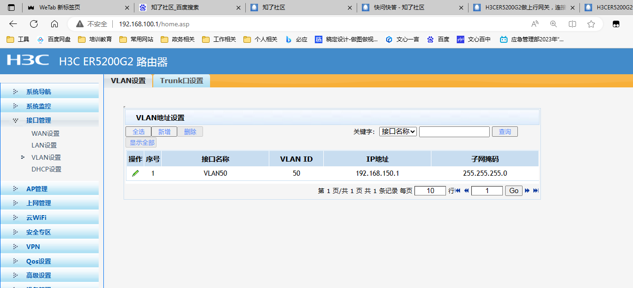Switch to the Trunk口设置 tab
This screenshot has height=288, width=633.
click(181, 81)
